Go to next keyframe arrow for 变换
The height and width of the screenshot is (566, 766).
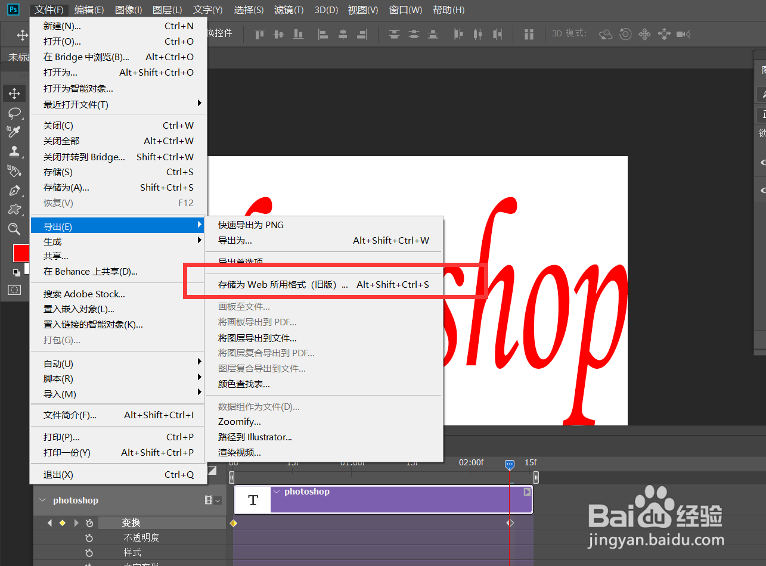[x=76, y=523]
